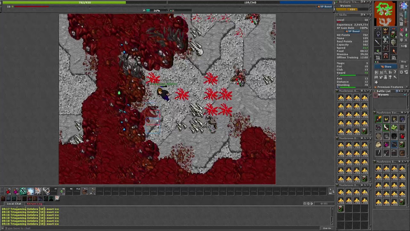Open the equipped backpack slot
410x231 pixels.
tap(393, 34)
